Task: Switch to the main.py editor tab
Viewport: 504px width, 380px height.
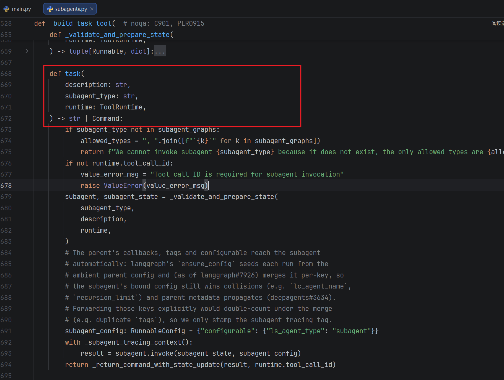Action: tap(17, 9)
